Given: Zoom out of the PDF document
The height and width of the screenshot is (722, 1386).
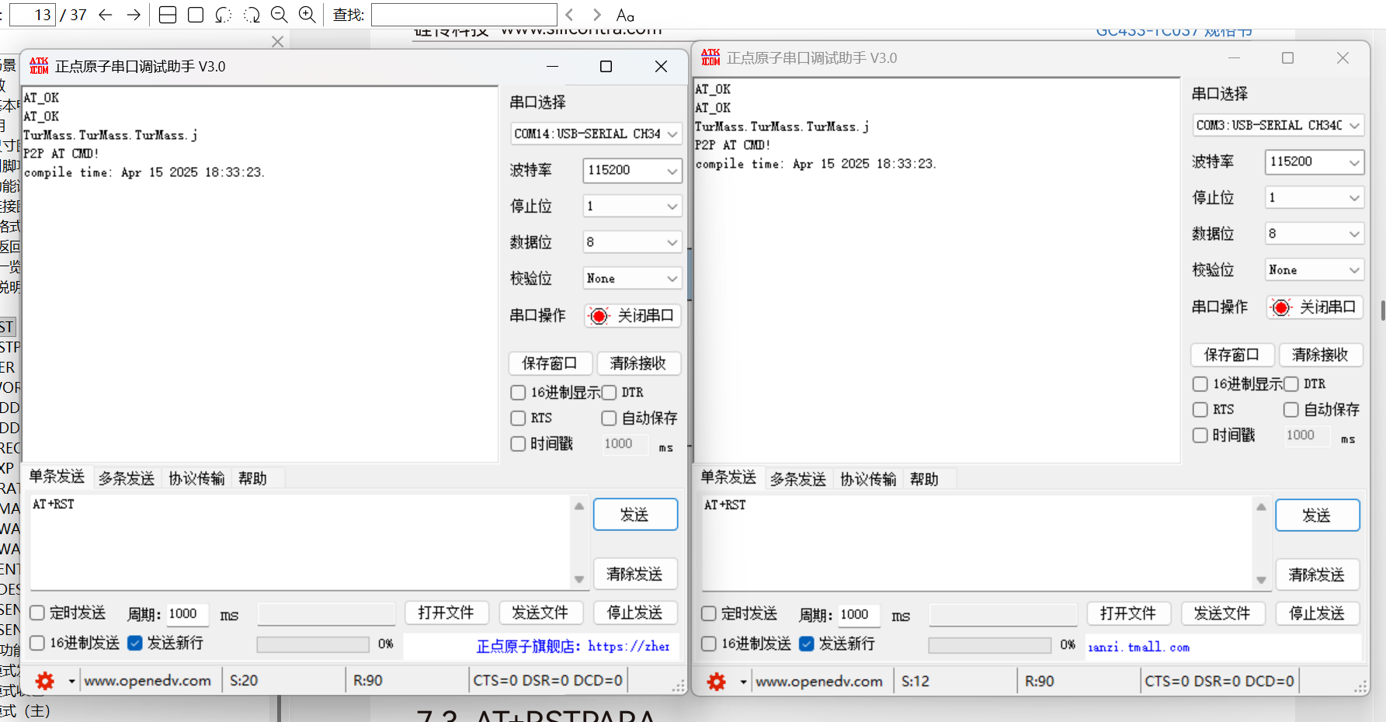Looking at the screenshot, I should click(280, 15).
